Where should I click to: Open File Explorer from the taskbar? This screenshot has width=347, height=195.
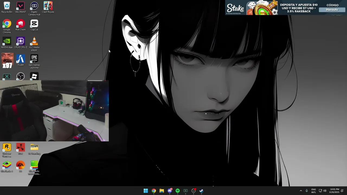pos(162,191)
